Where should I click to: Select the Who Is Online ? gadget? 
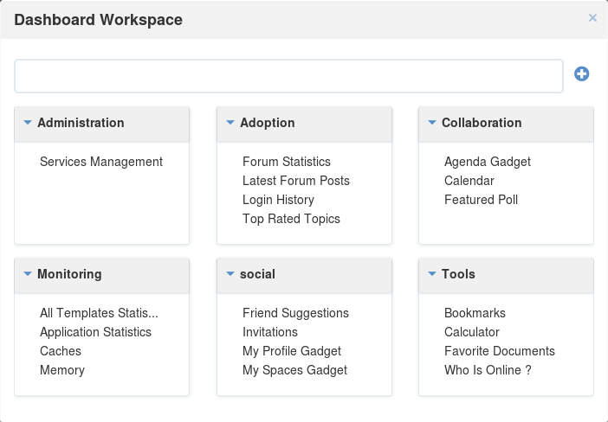[x=488, y=370]
